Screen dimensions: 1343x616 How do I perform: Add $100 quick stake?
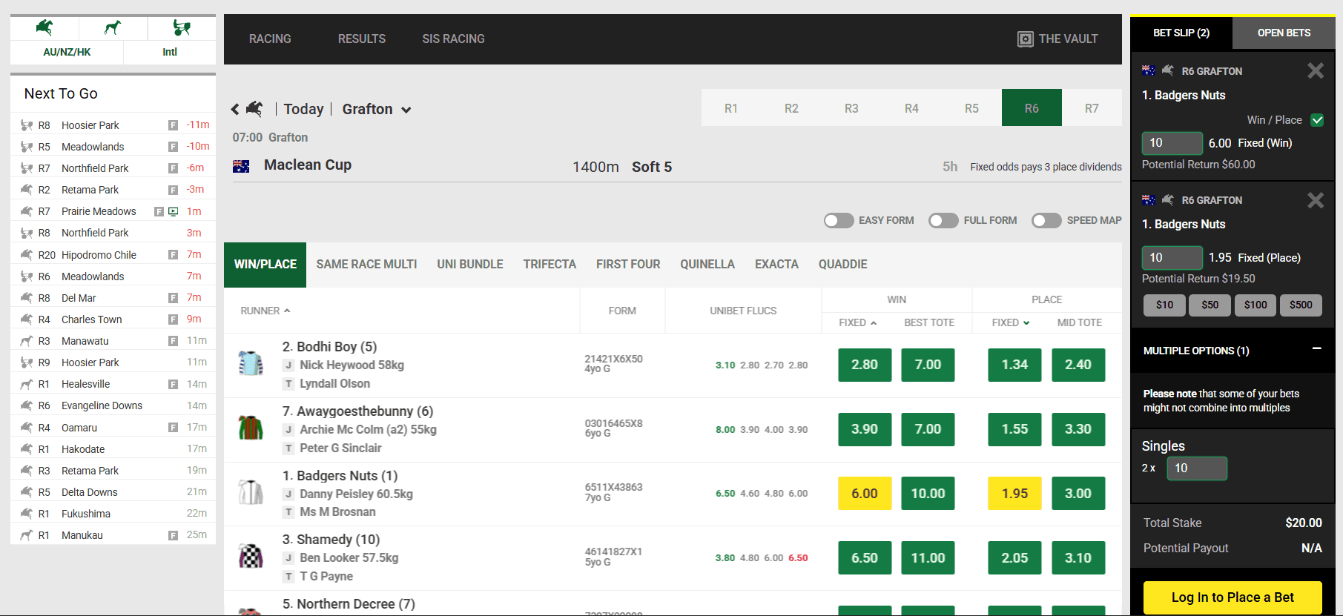(x=1255, y=305)
